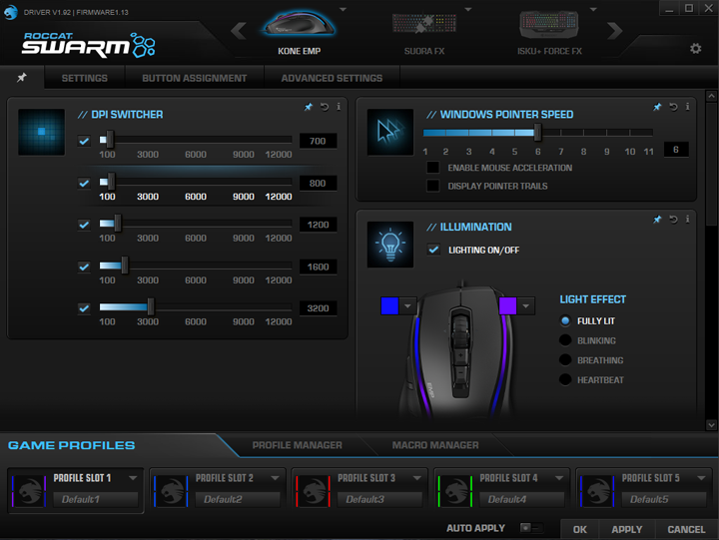Expand the Profile Slot 1 dropdown arrow
The height and width of the screenshot is (540, 719).
(x=132, y=478)
